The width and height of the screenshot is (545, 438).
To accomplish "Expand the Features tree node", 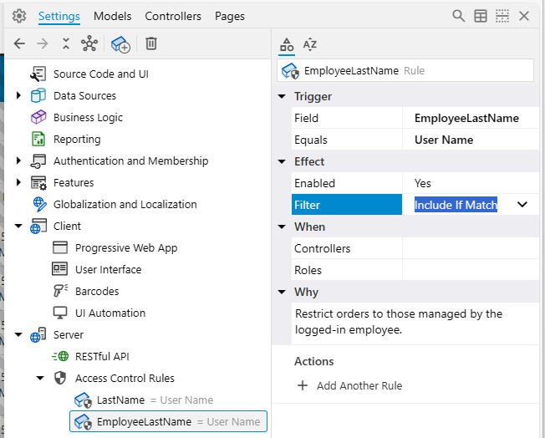I will [18, 183].
